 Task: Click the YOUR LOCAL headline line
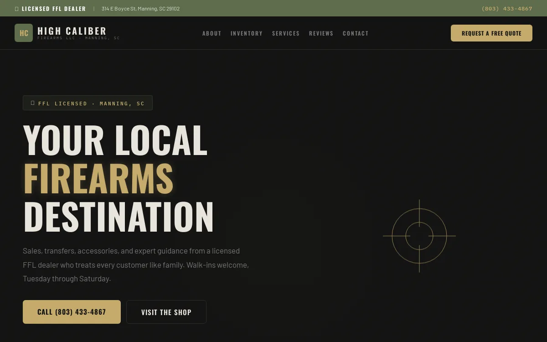[x=115, y=140]
